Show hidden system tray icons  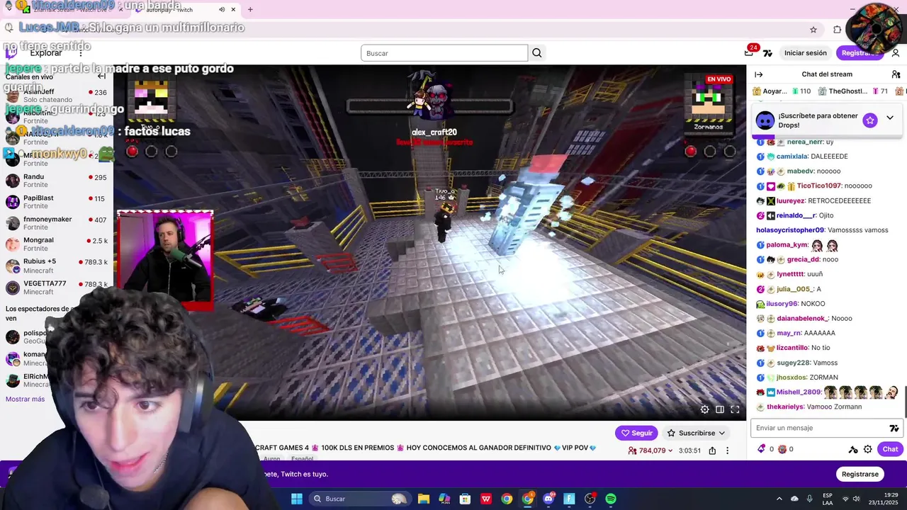click(779, 499)
